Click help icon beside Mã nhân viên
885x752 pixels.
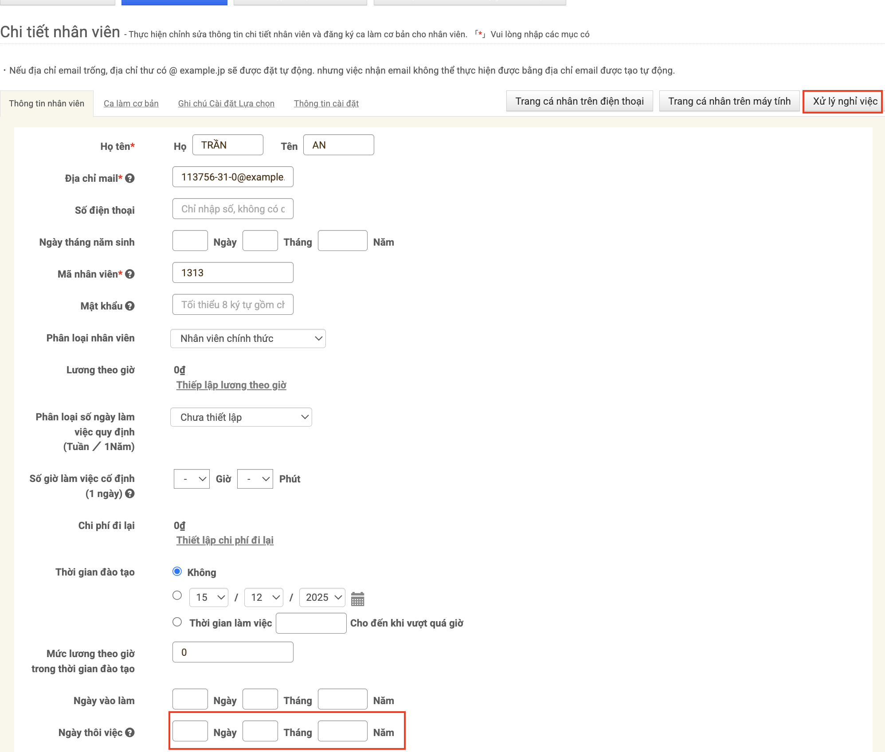129,274
